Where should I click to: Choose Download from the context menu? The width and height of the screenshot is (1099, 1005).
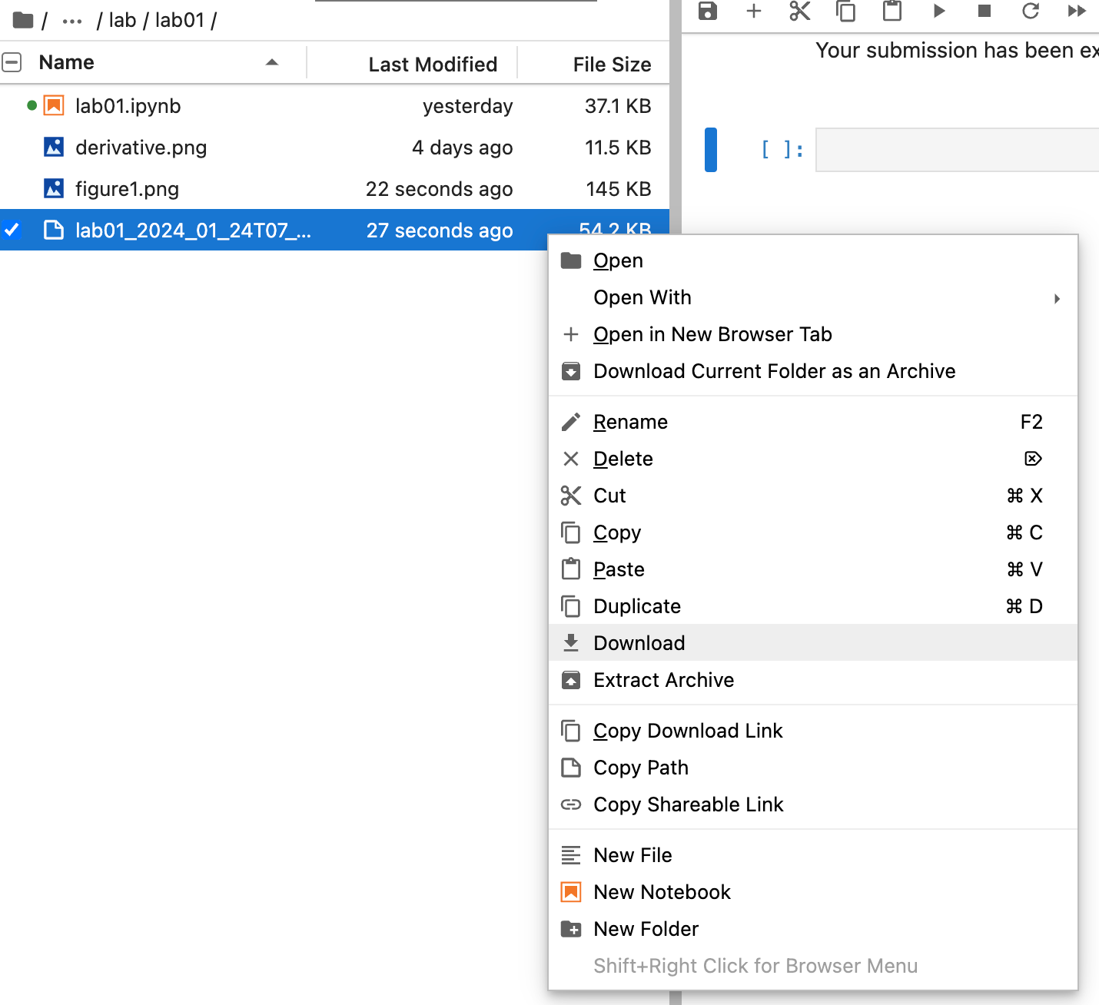coord(639,642)
